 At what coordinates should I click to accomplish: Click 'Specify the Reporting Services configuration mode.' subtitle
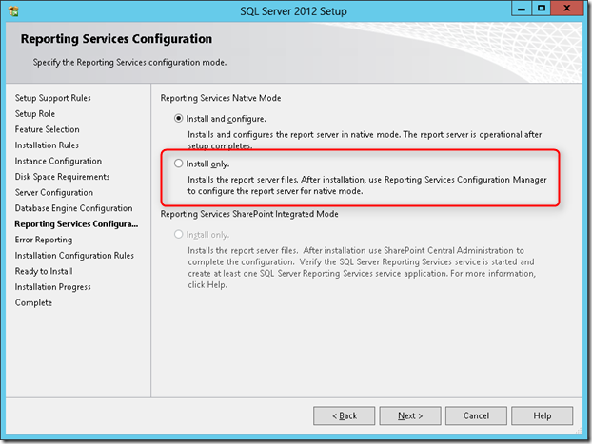(129, 62)
